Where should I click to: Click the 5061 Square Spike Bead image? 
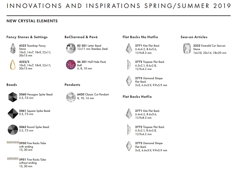pyautogui.click(x=13, y=113)
